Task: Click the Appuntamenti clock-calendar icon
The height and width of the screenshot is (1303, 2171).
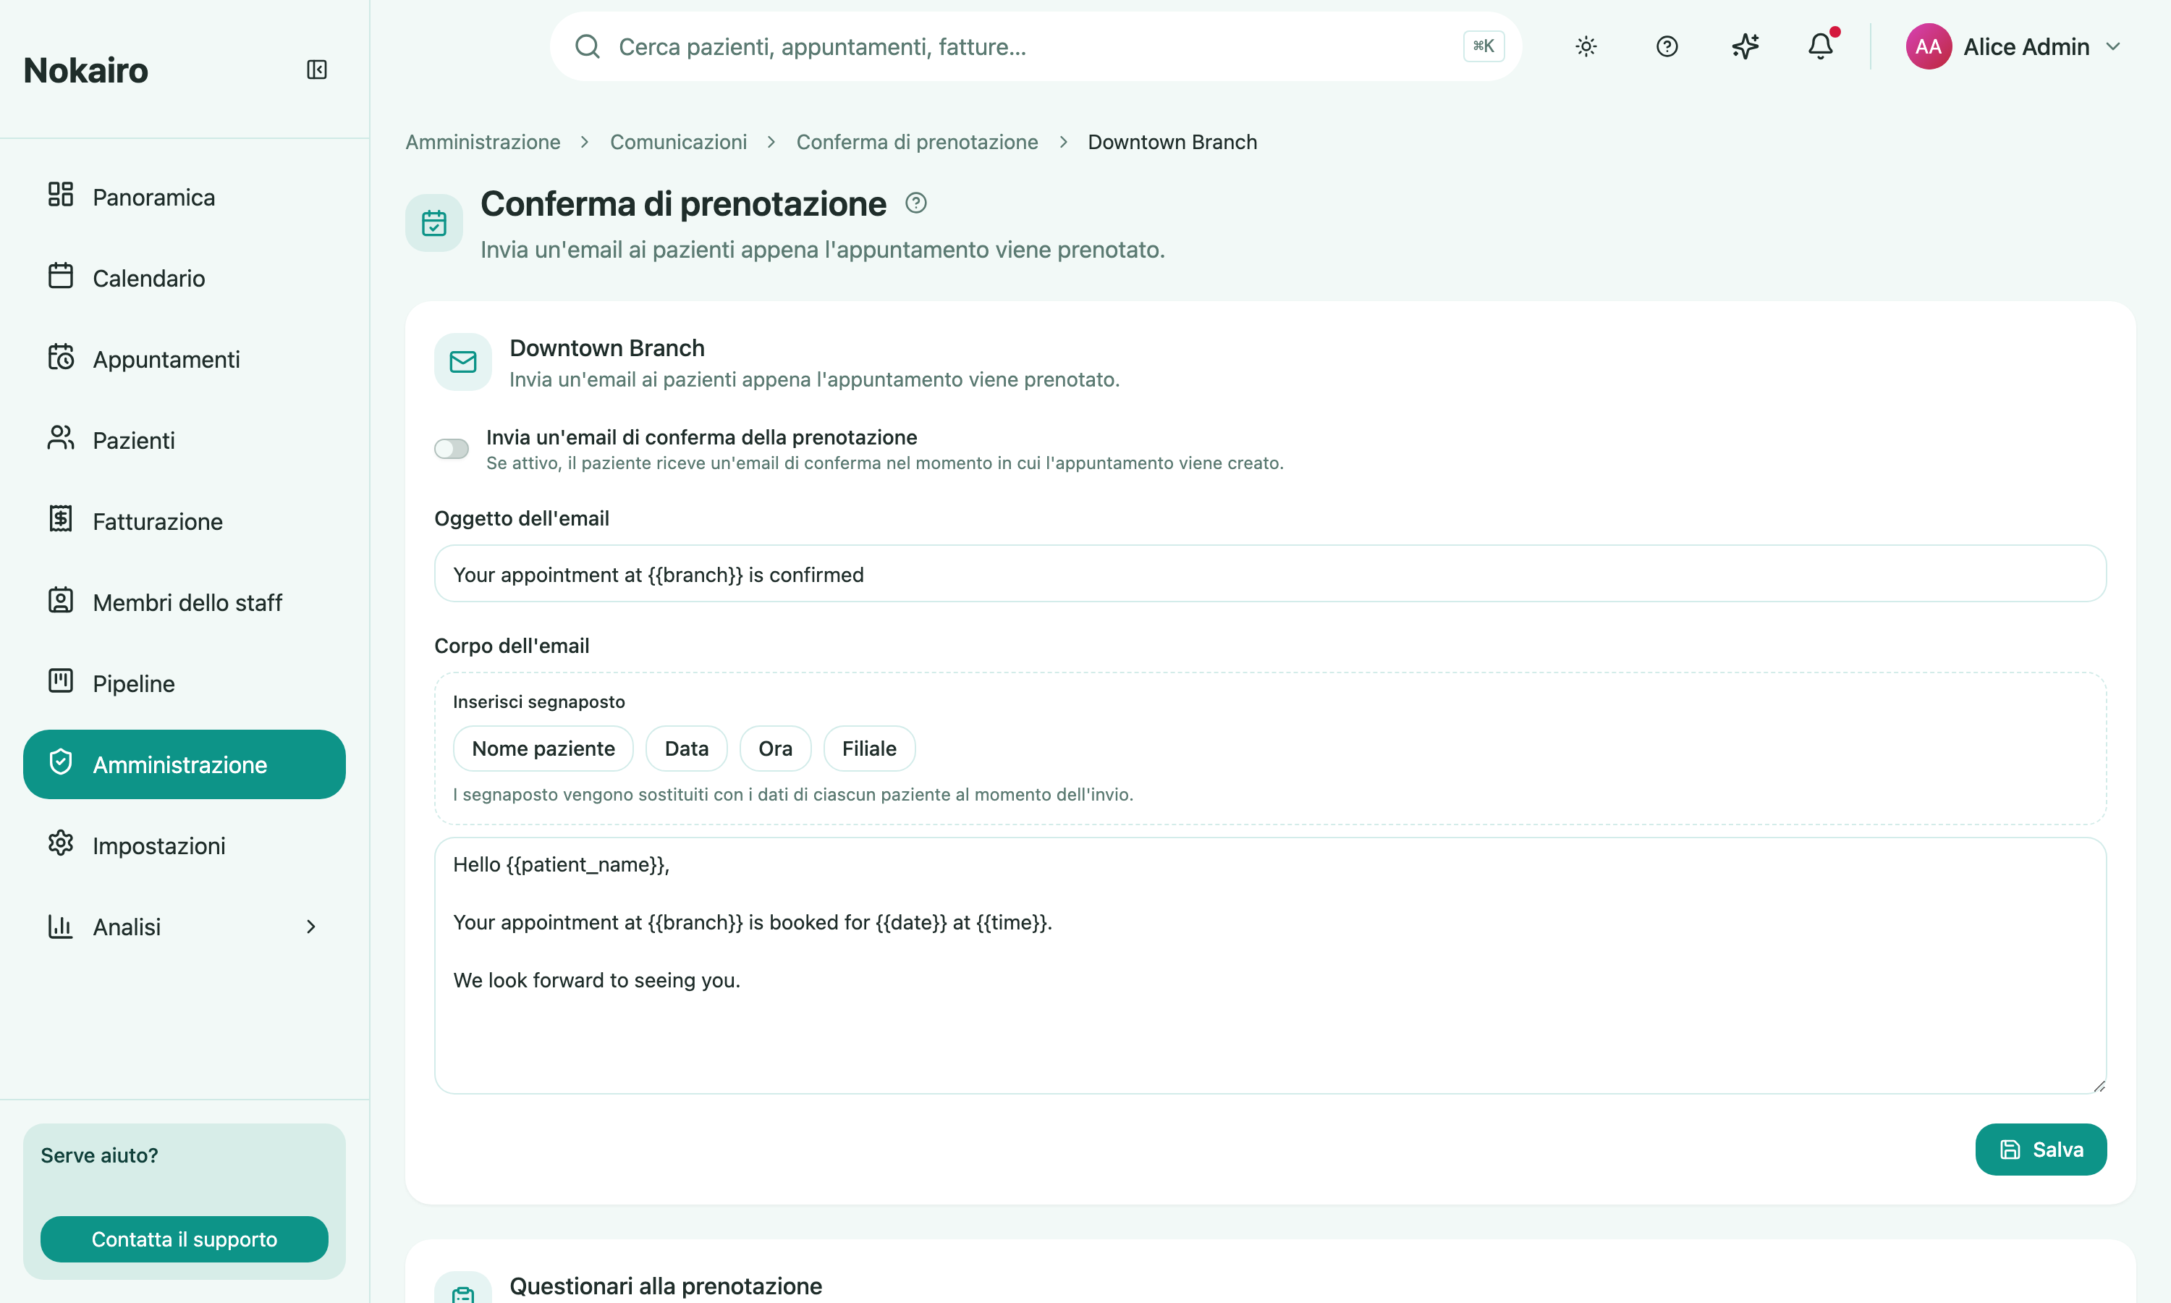Action: (x=61, y=358)
